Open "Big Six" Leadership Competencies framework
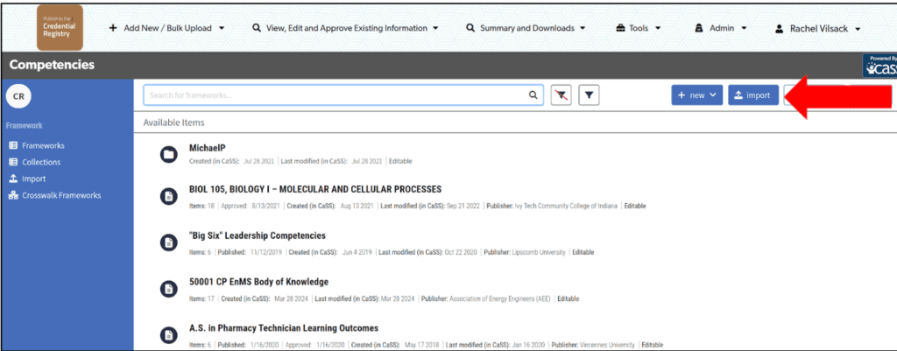 pyautogui.click(x=258, y=235)
